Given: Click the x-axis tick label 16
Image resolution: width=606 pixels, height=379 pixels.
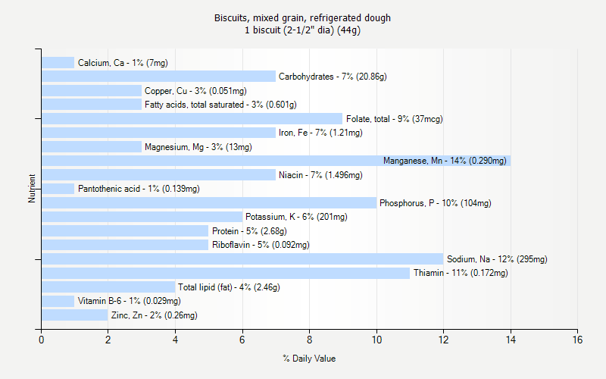Looking at the screenshot, I should point(577,340).
